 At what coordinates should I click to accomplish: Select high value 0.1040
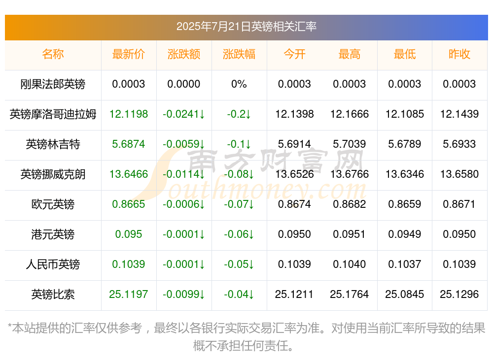pos(350,264)
